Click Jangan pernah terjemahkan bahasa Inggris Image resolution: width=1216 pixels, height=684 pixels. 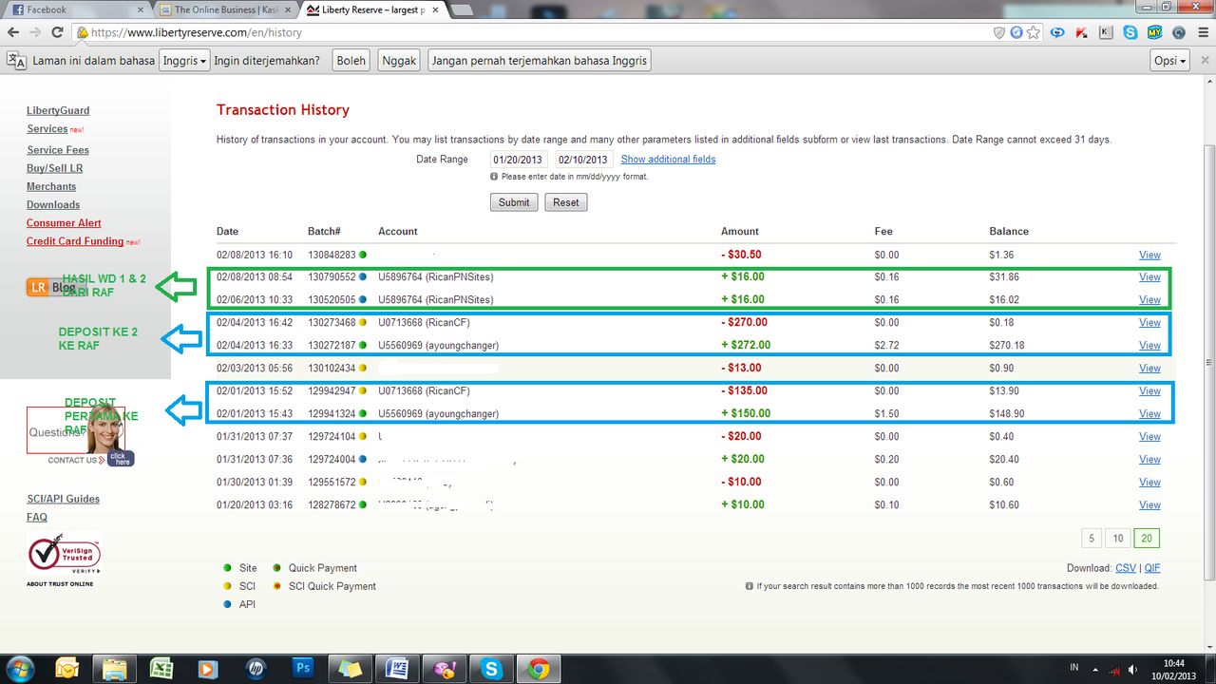pos(540,61)
